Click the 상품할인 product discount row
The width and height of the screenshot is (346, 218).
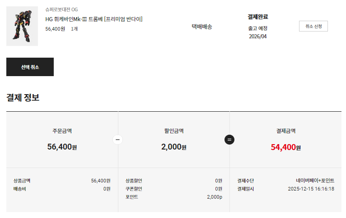[x=174, y=181]
